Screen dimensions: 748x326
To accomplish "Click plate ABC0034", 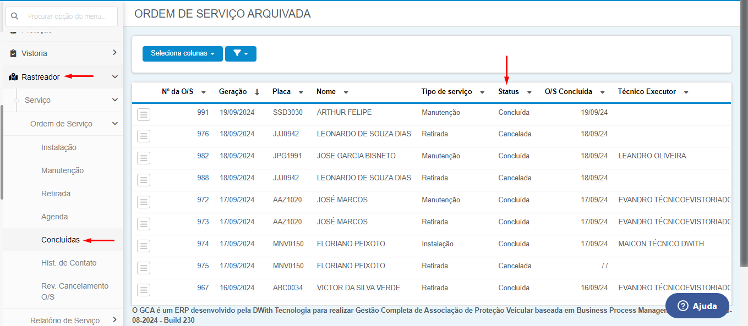I will pyautogui.click(x=288, y=288).
